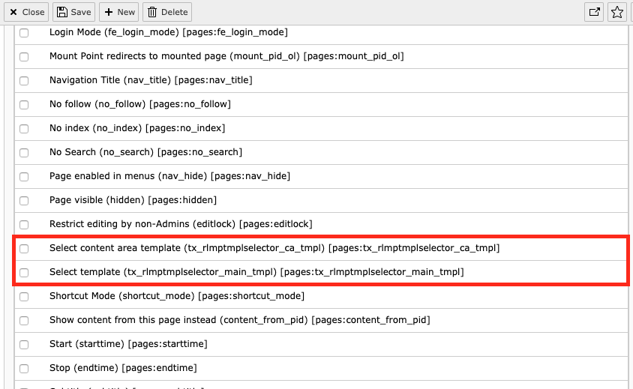Select the No index (no_index) checkbox

pos(24,129)
